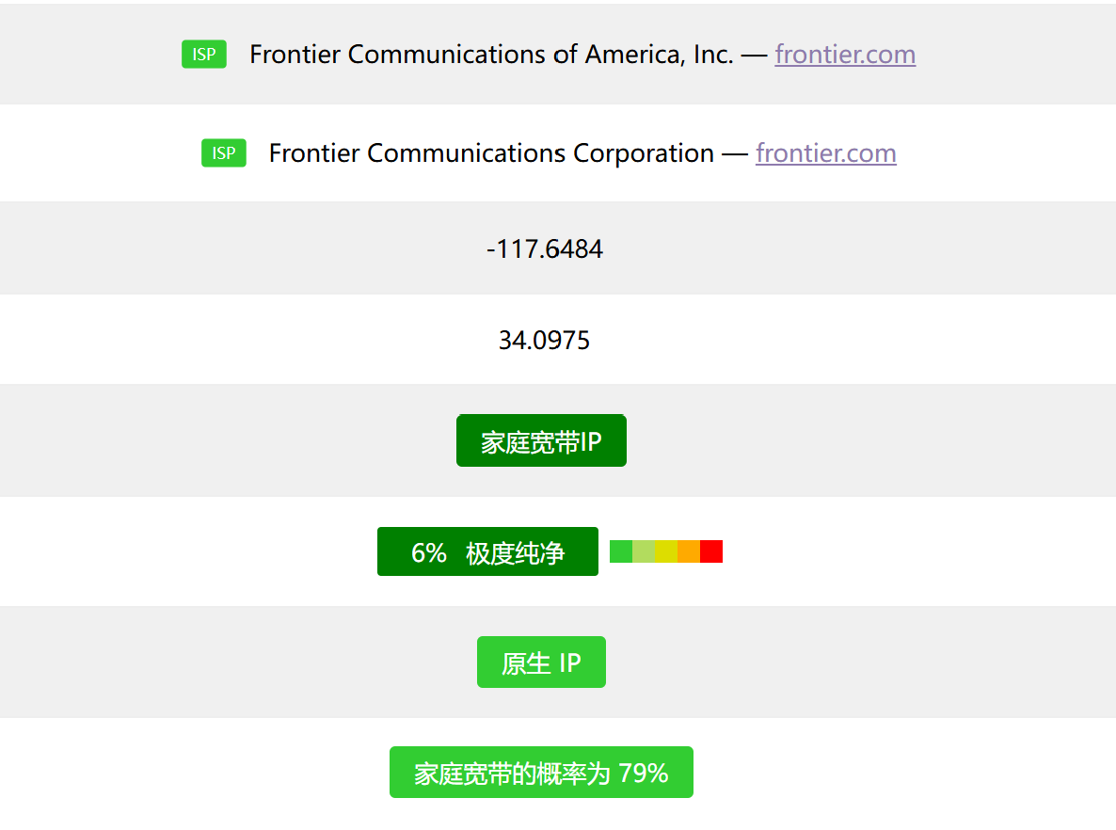Click the light green swatch in purity scale
The height and width of the screenshot is (830, 1116).
point(644,551)
